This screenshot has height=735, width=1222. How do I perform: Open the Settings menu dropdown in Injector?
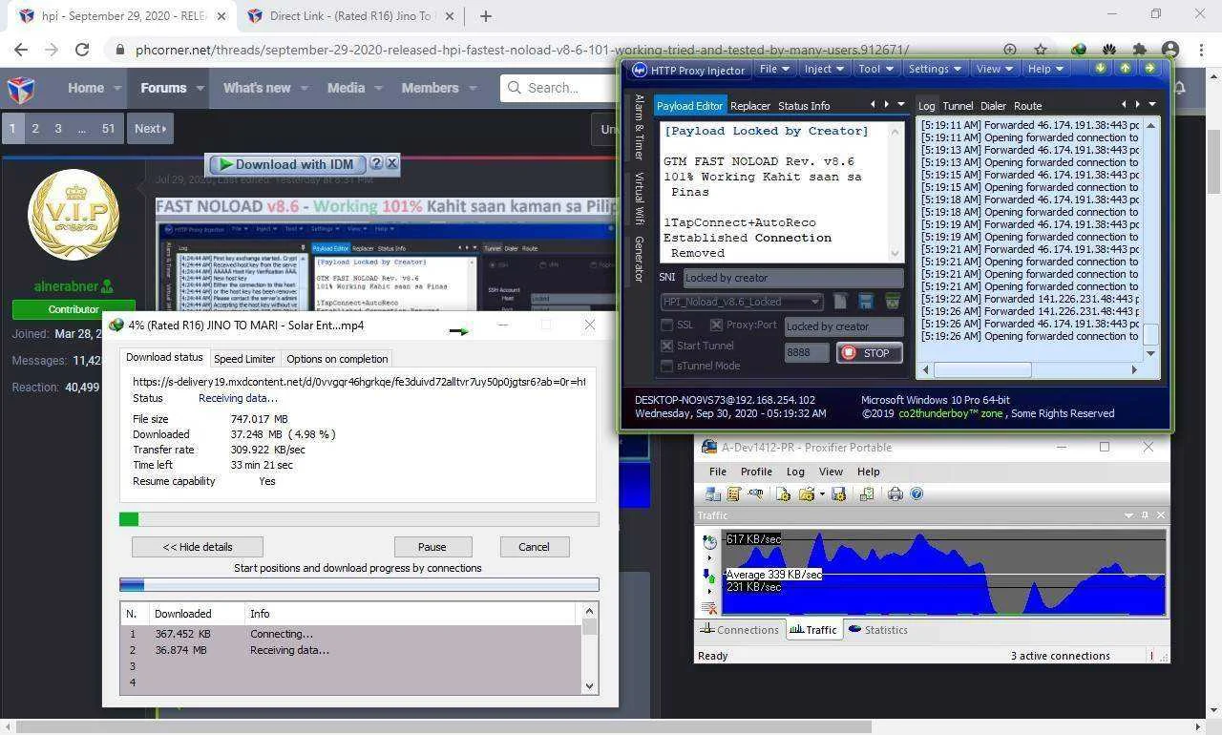coord(935,69)
